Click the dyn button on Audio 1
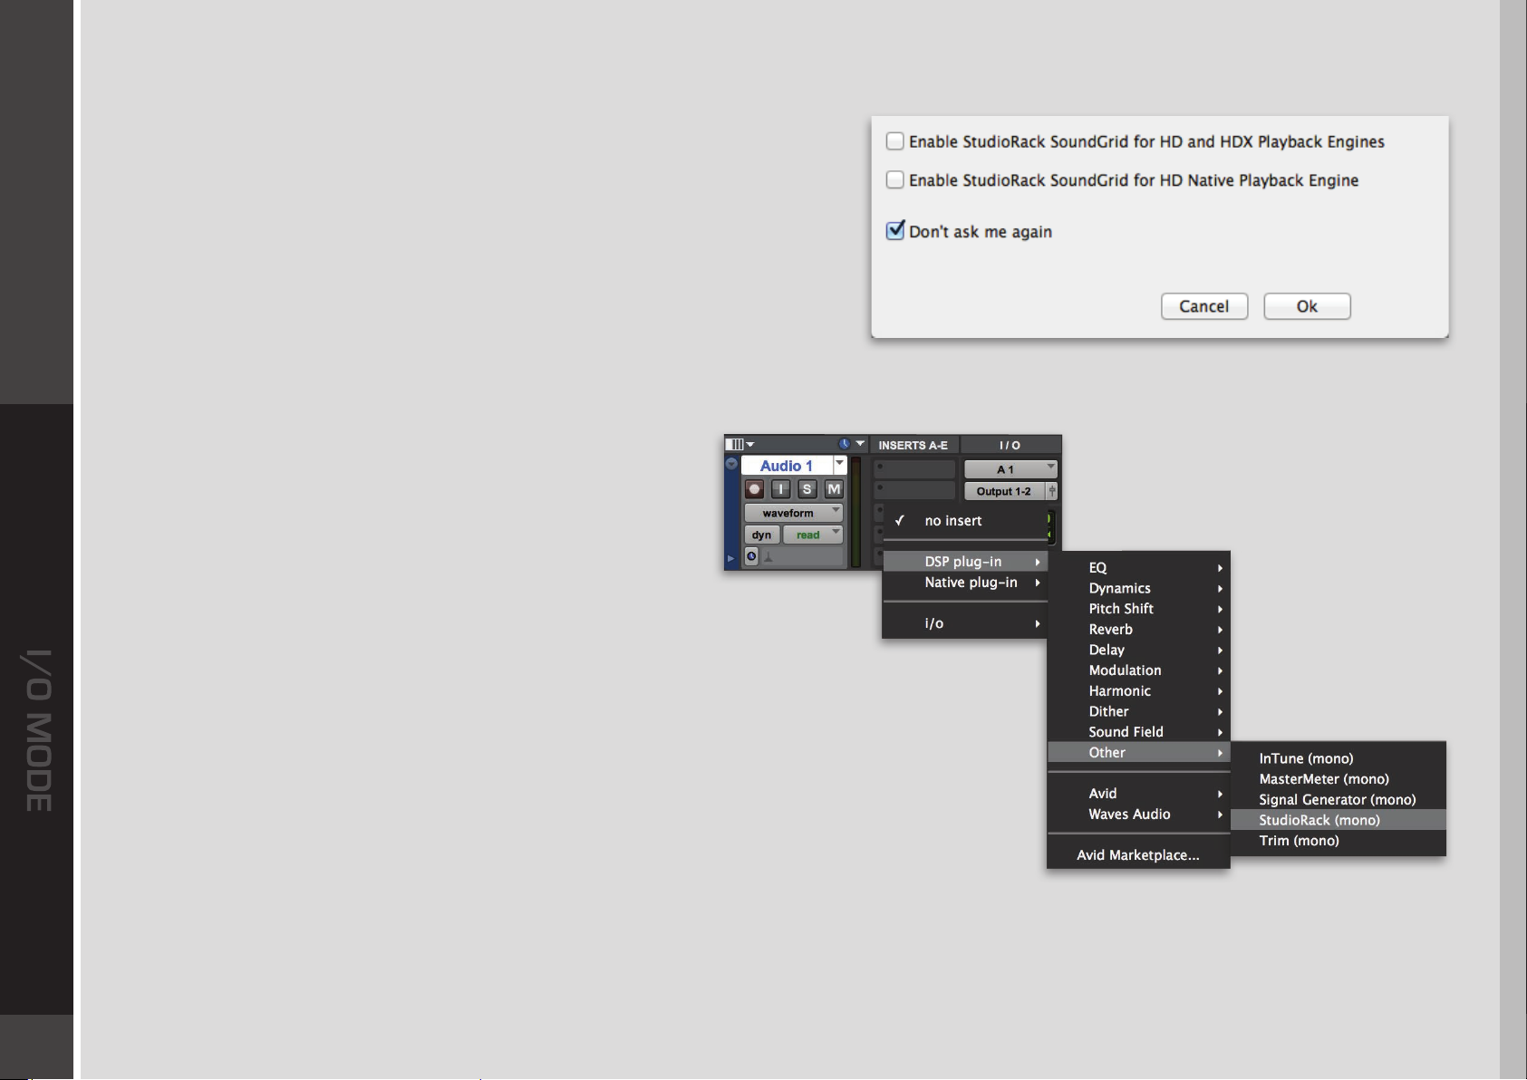This screenshot has height=1080, width=1527. (761, 535)
